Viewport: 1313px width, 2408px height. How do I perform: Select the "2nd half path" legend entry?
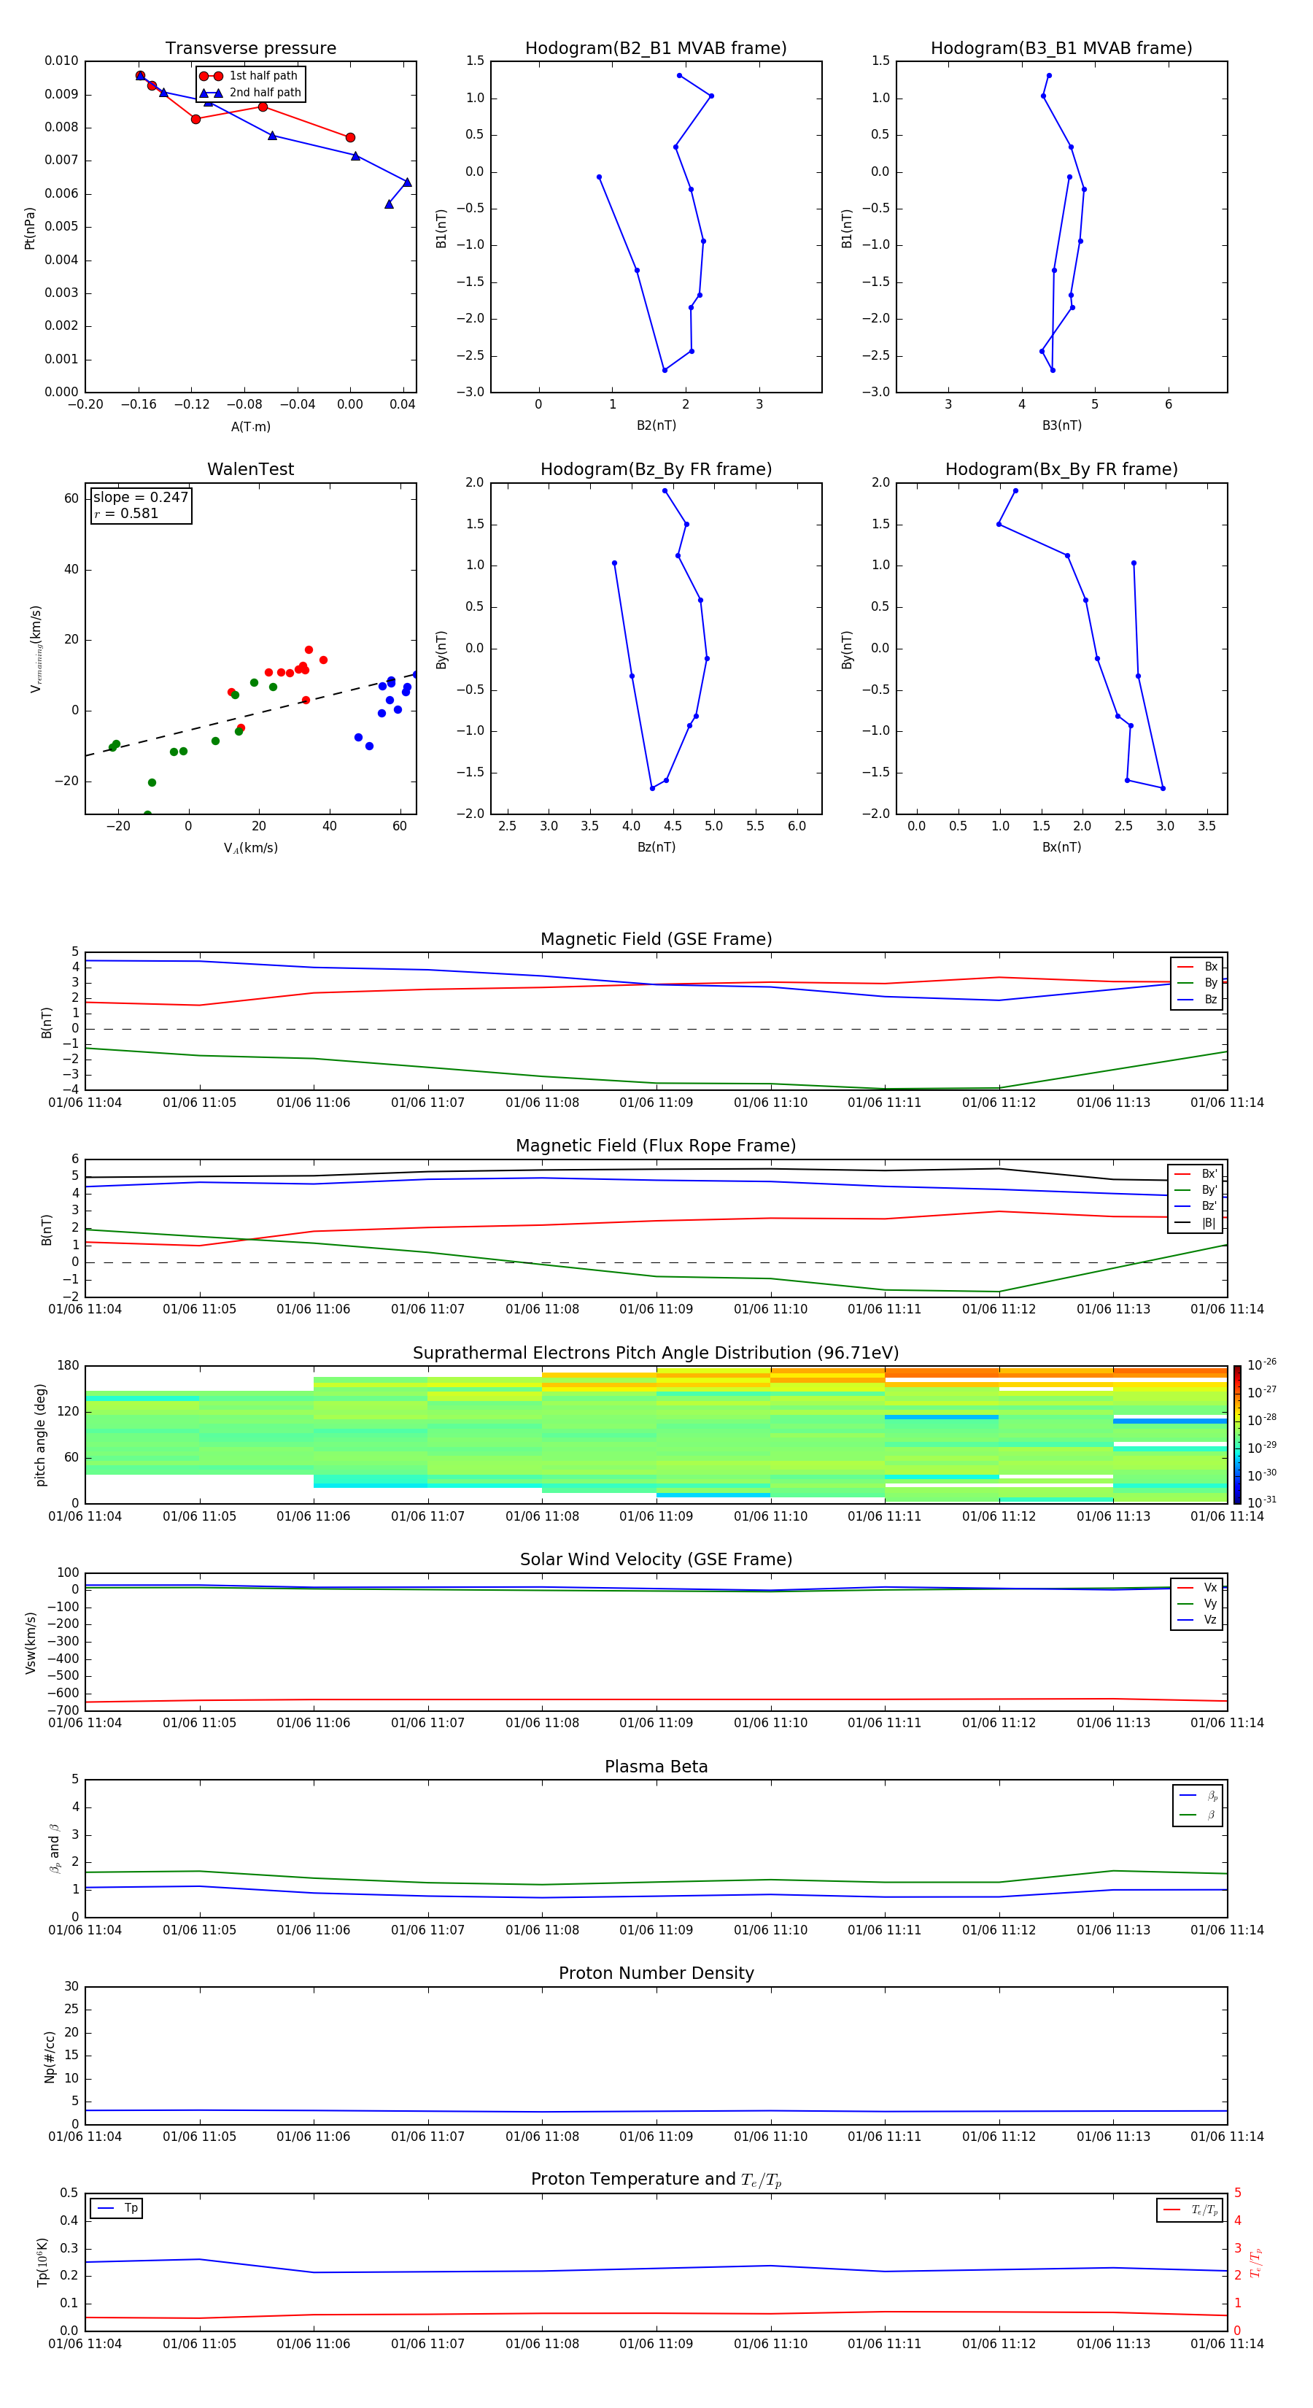[x=249, y=93]
